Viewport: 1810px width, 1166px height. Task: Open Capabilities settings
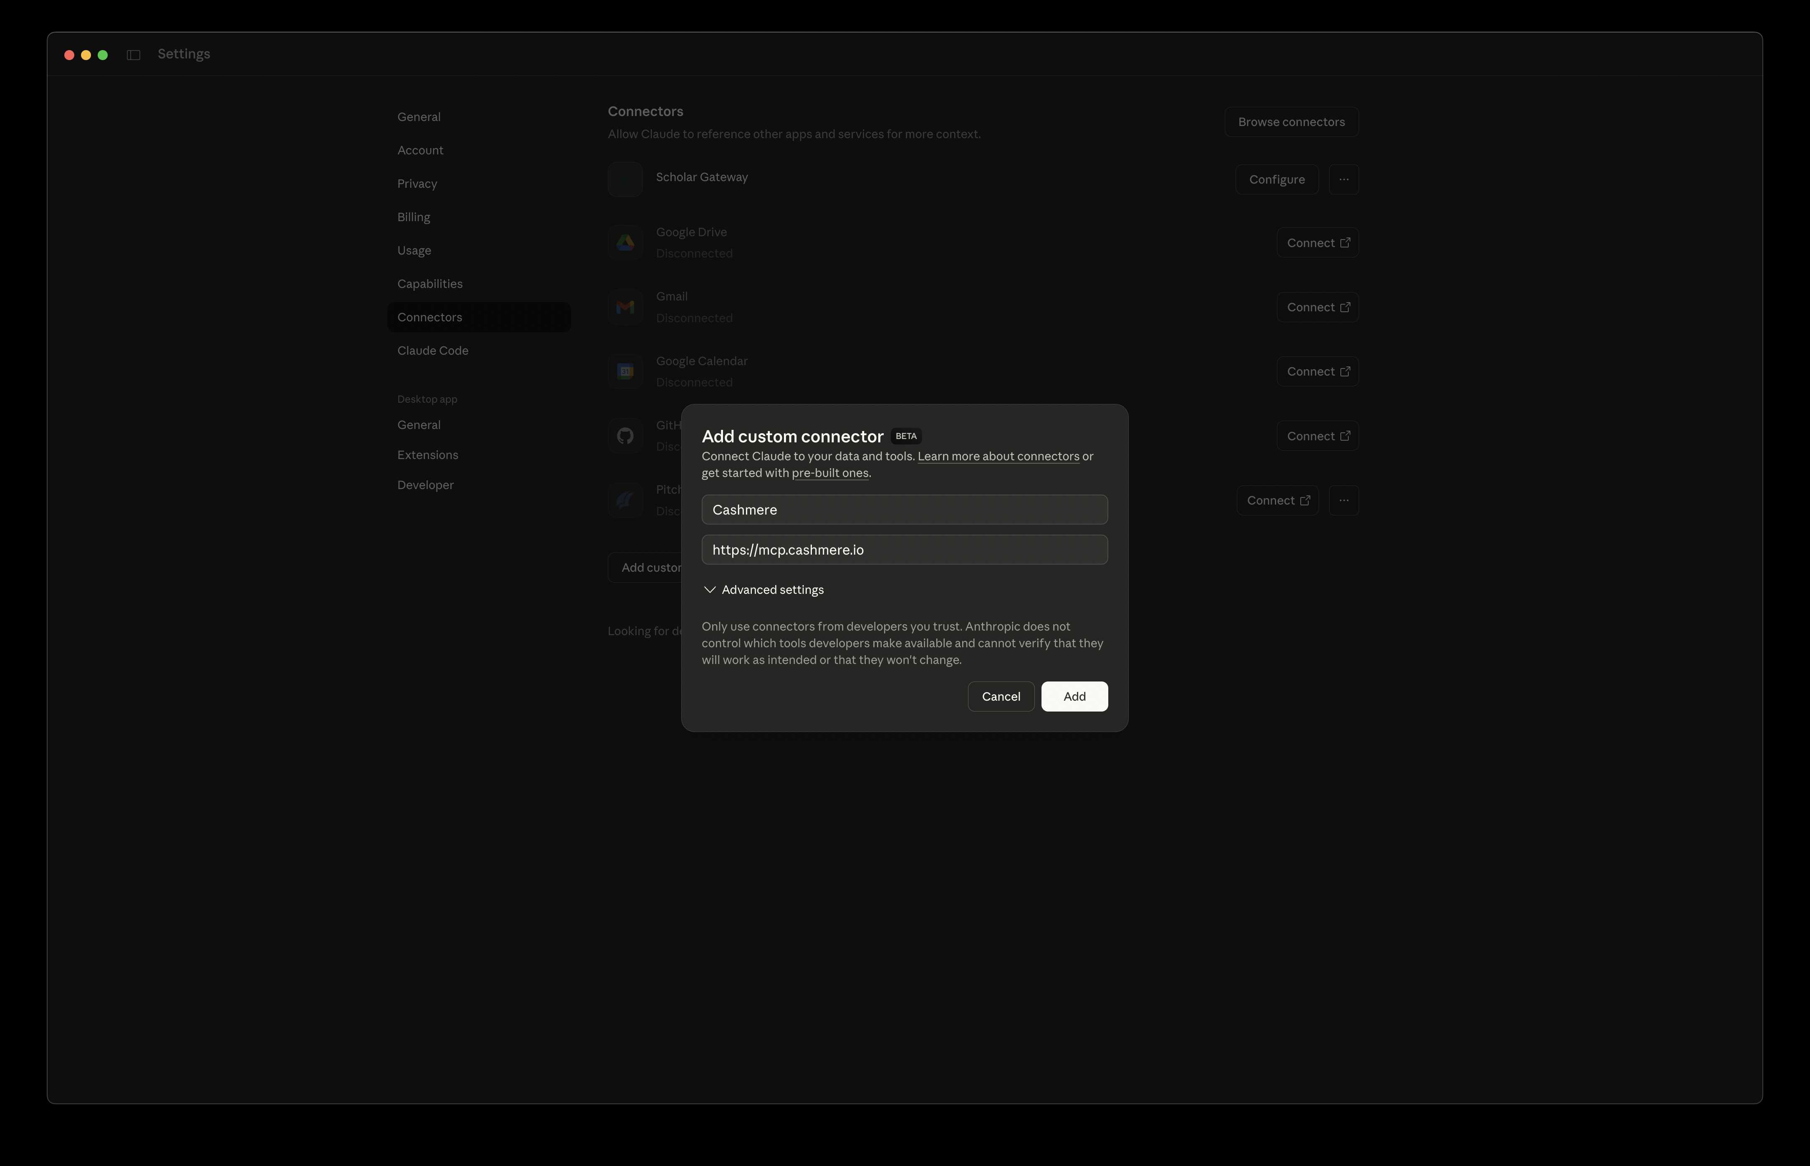(x=430, y=283)
